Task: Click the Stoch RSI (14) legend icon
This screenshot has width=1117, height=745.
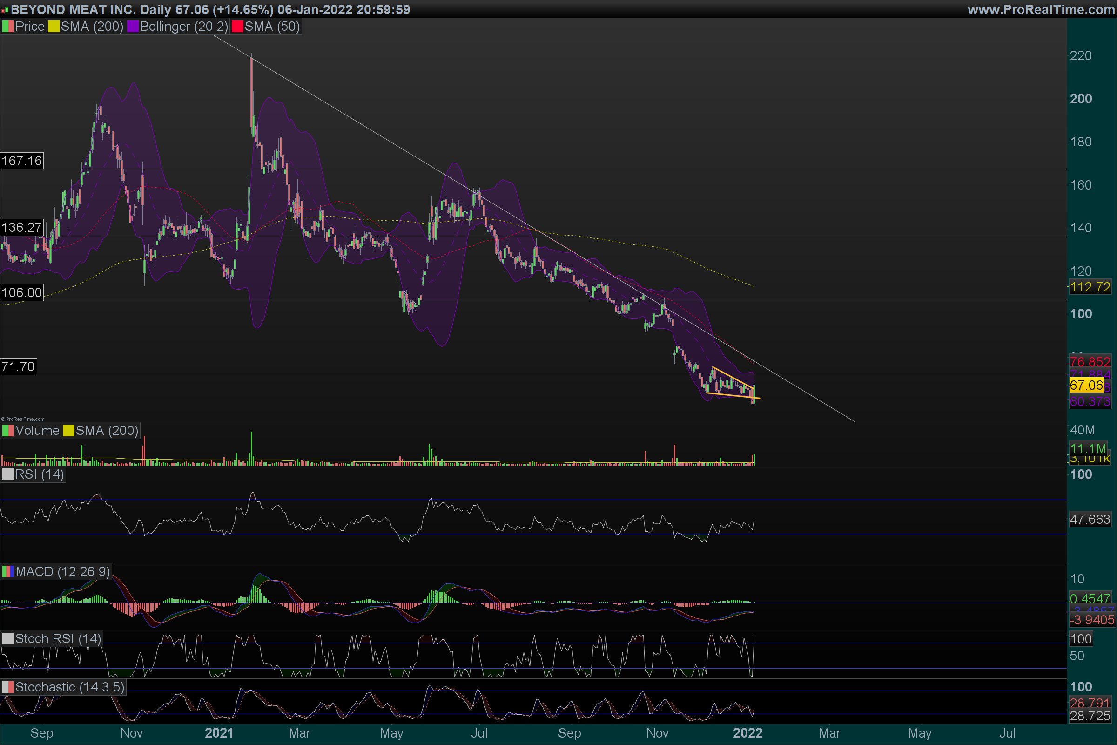Action: click(8, 638)
